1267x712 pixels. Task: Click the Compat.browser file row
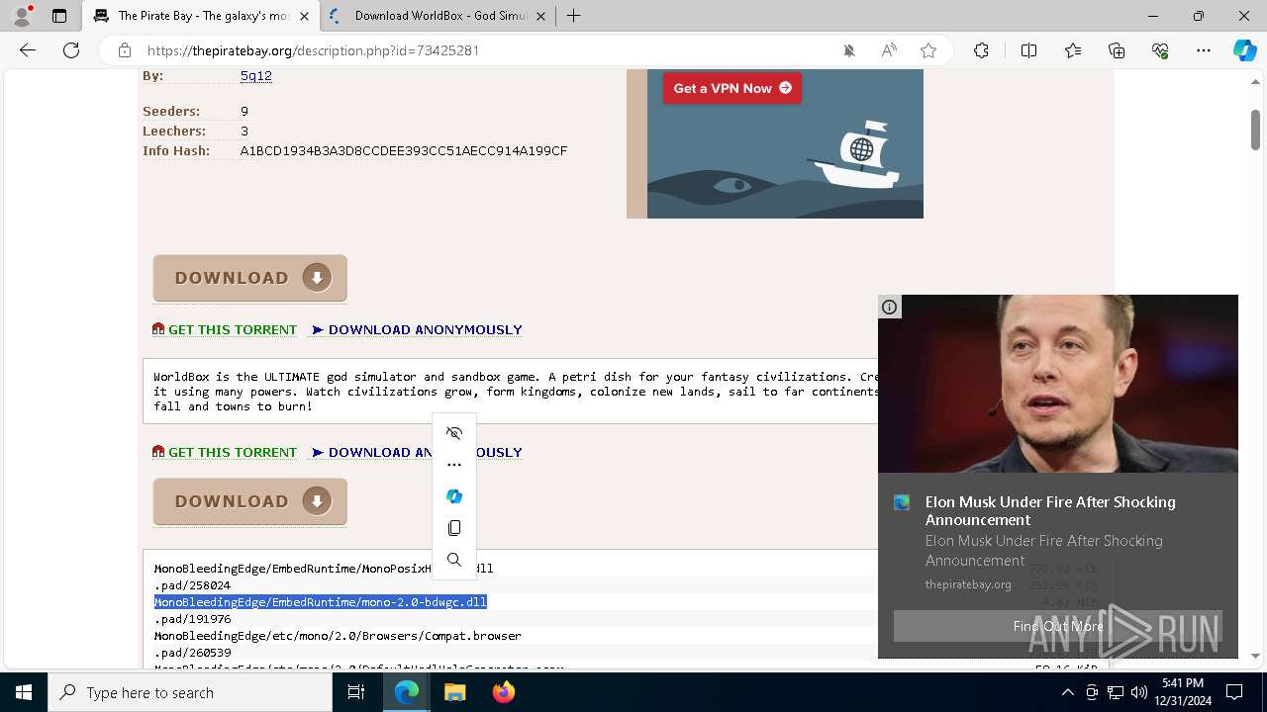click(338, 636)
